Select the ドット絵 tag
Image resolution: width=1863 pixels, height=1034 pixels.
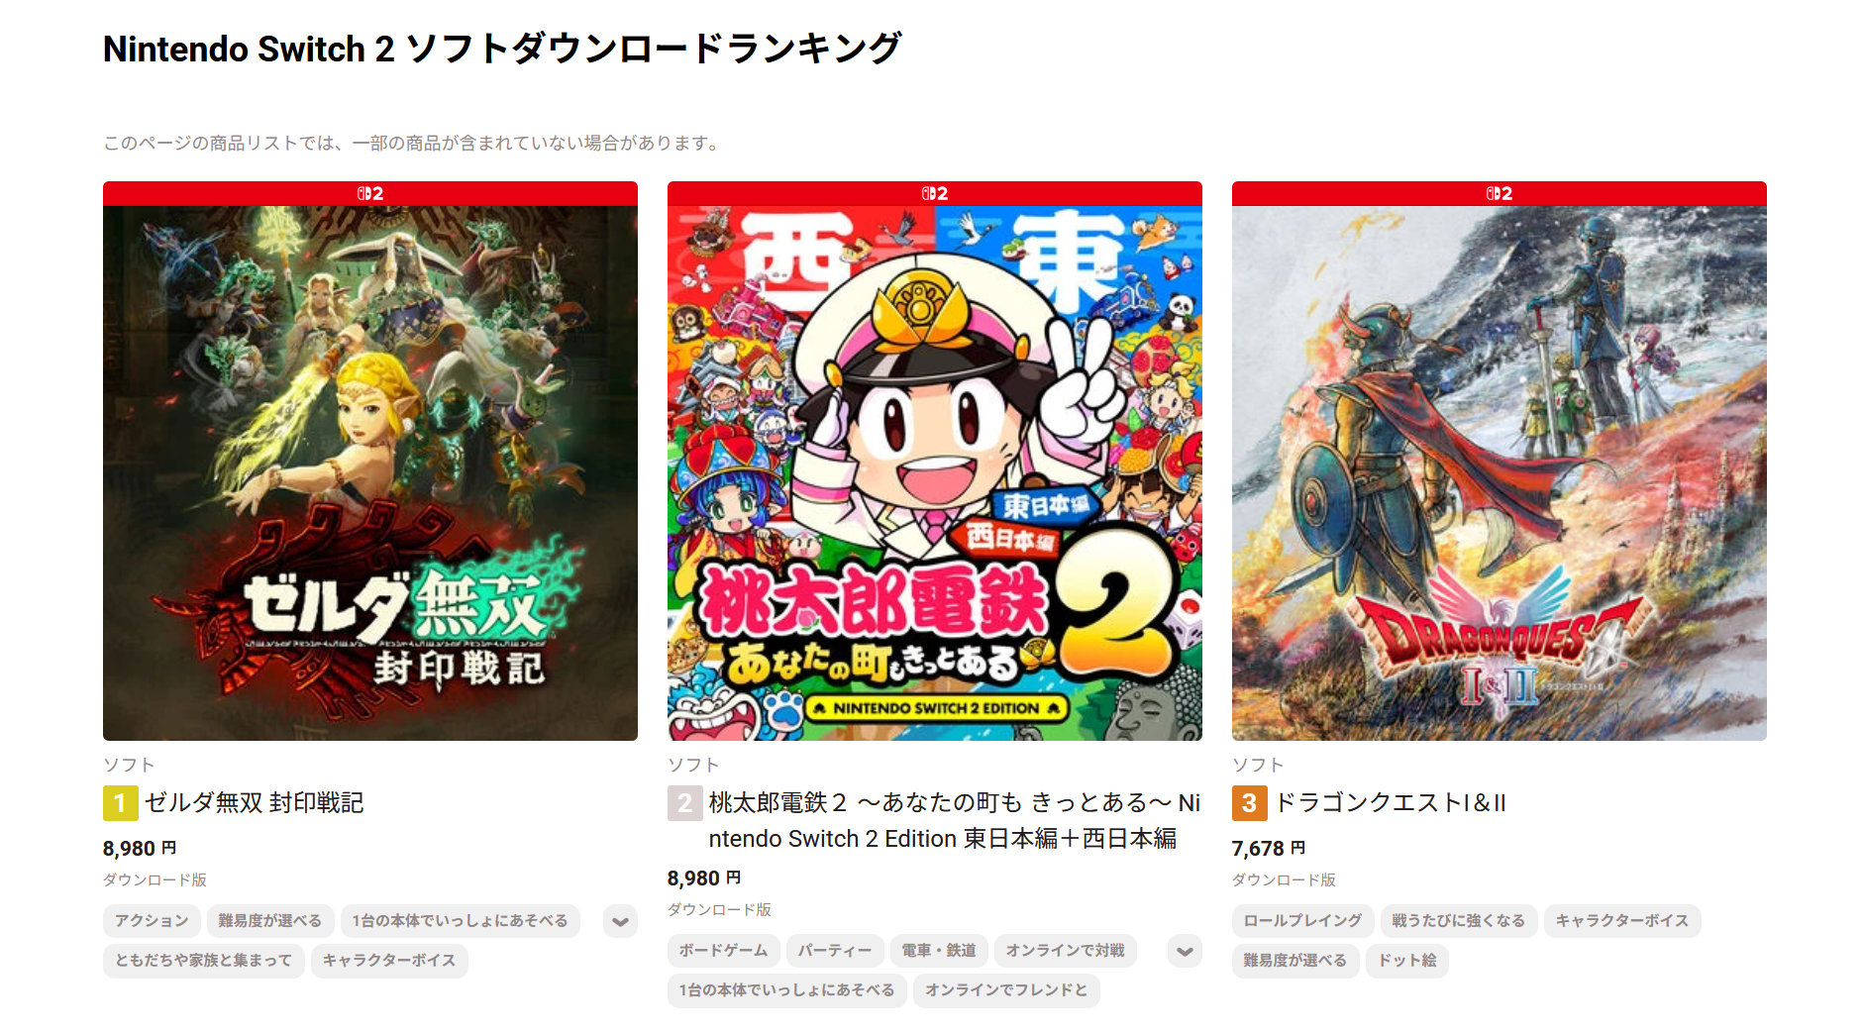pos(1407,961)
